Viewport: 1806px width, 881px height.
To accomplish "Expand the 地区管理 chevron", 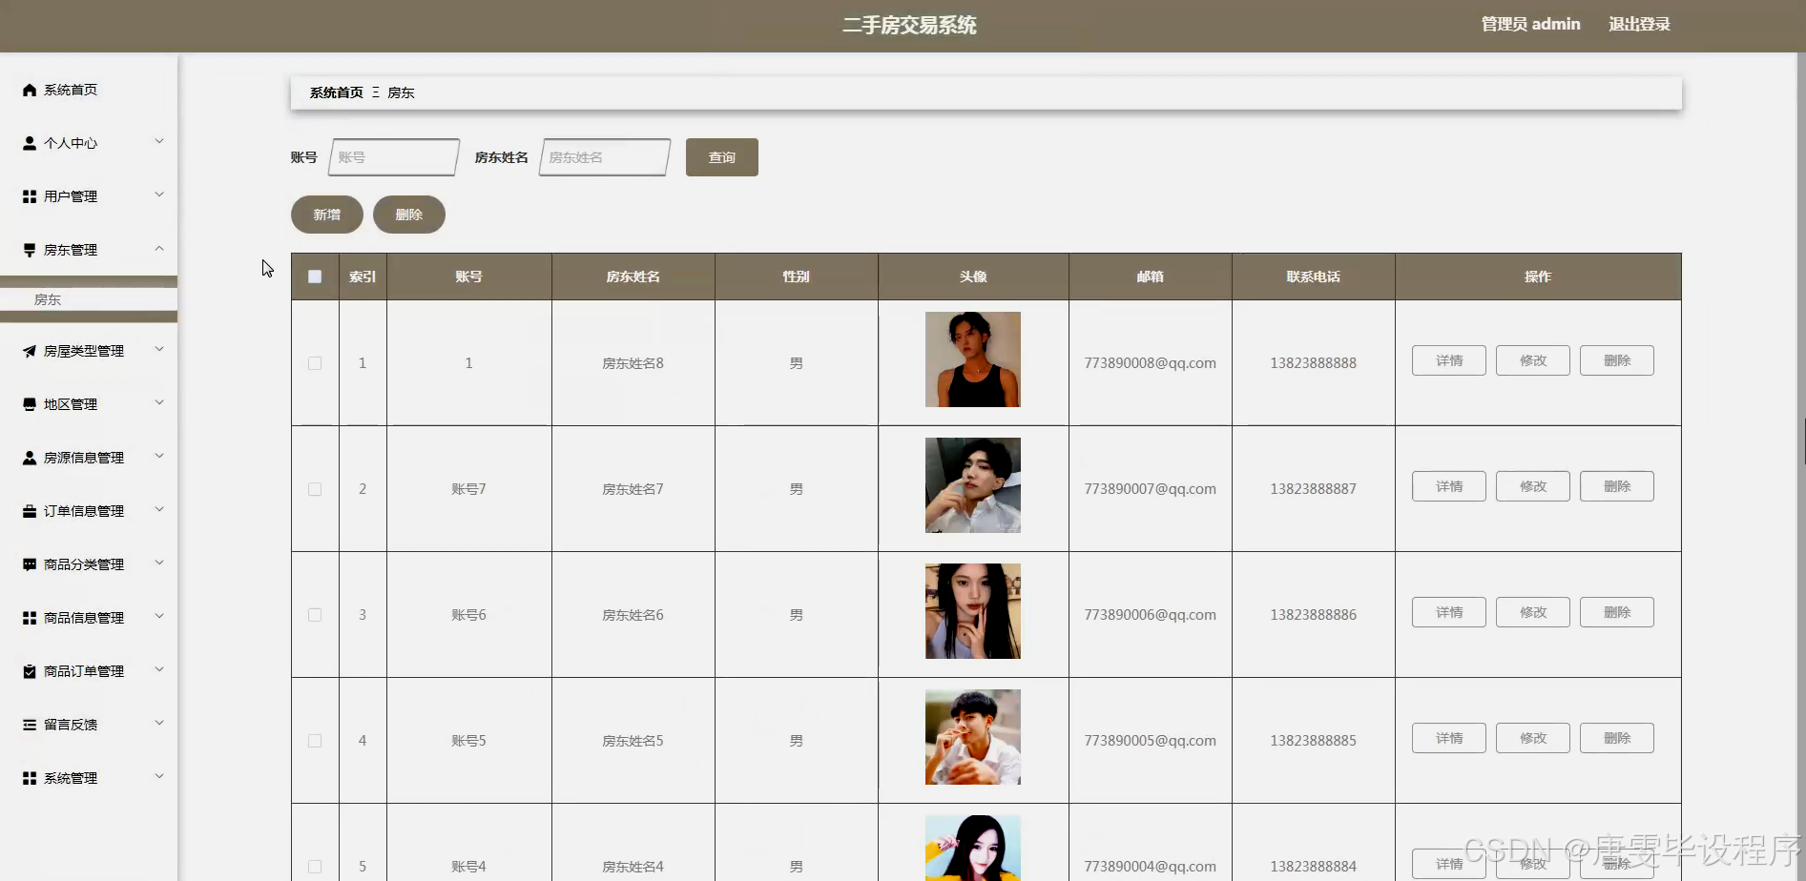I will click(x=159, y=403).
